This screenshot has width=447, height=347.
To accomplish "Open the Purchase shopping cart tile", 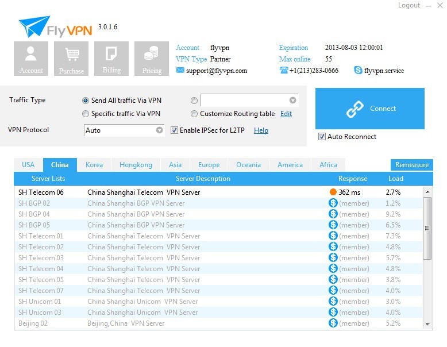I will point(71,59).
